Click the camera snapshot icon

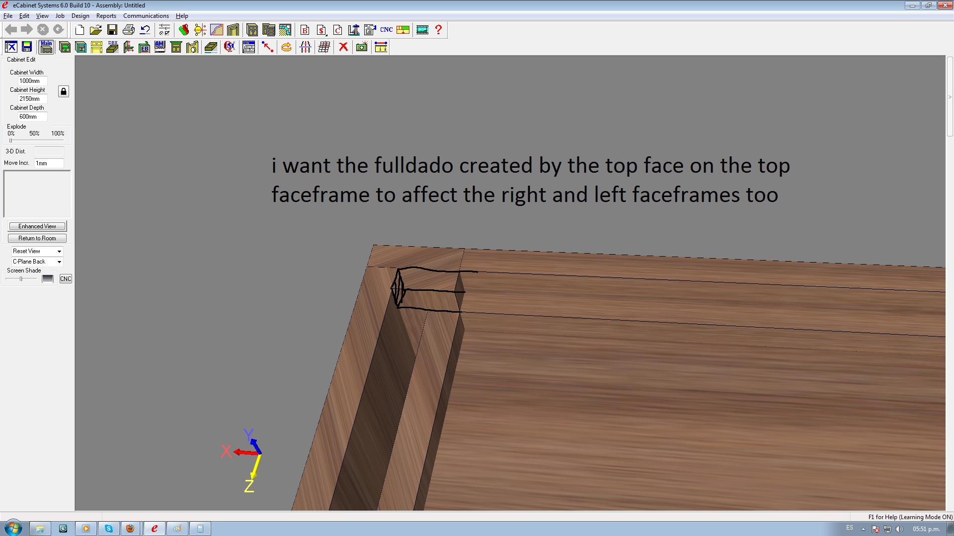pos(362,47)
